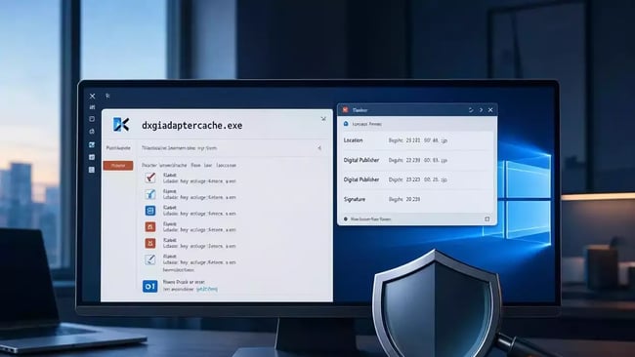Viewport: 635px width, 357px height.
Task: Click the collapse icon at the file panel's corner
Action: pos(323,118)
